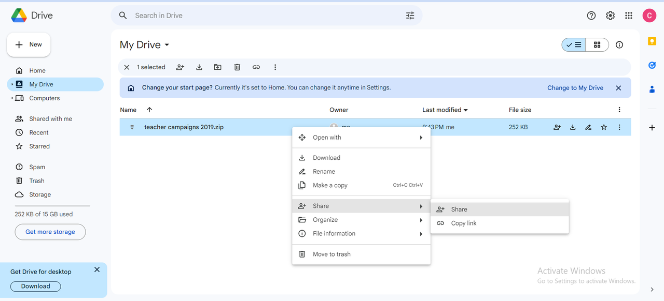
Task: Reverse sort direction arrow beside Name
Action: click(149, 110)
